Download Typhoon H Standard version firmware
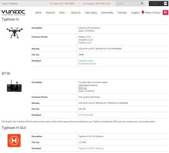 click(86, 61)
